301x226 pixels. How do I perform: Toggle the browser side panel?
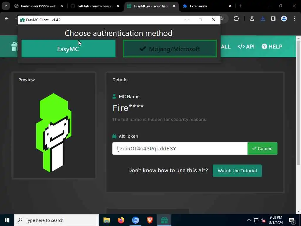point(273,19)
